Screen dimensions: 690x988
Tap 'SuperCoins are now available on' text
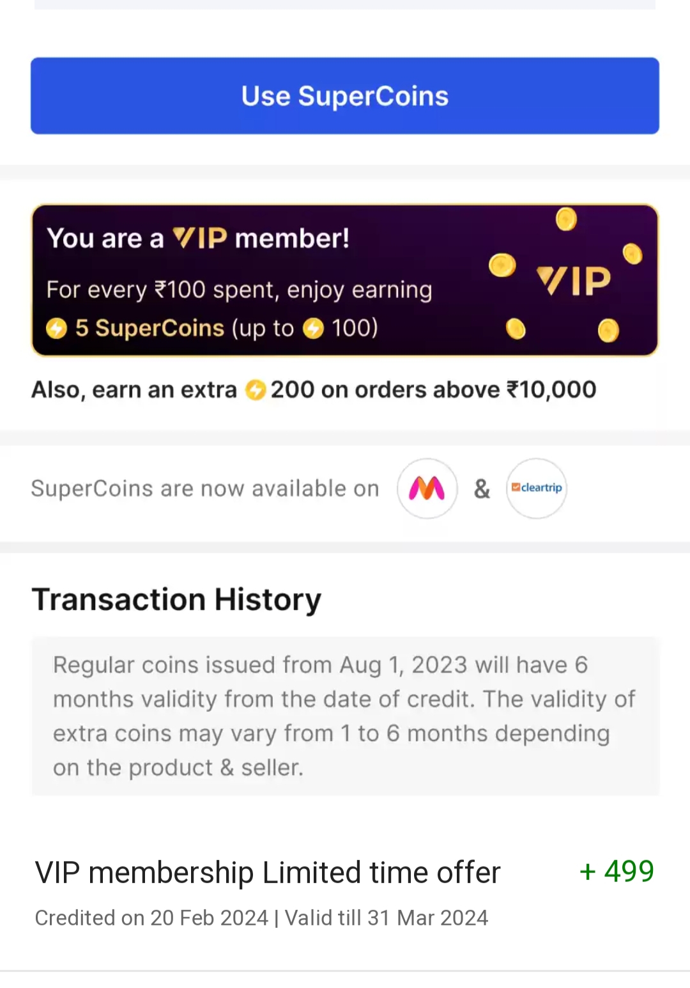[x=205, y=489]
